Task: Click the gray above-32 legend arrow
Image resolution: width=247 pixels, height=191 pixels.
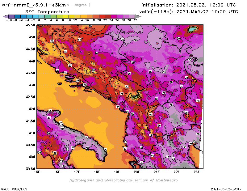Action: [138, 16]
